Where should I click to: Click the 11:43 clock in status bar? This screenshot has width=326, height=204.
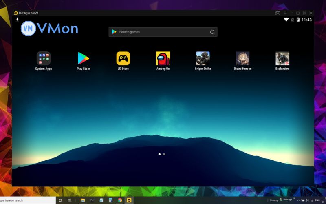(x=306, y=20)
